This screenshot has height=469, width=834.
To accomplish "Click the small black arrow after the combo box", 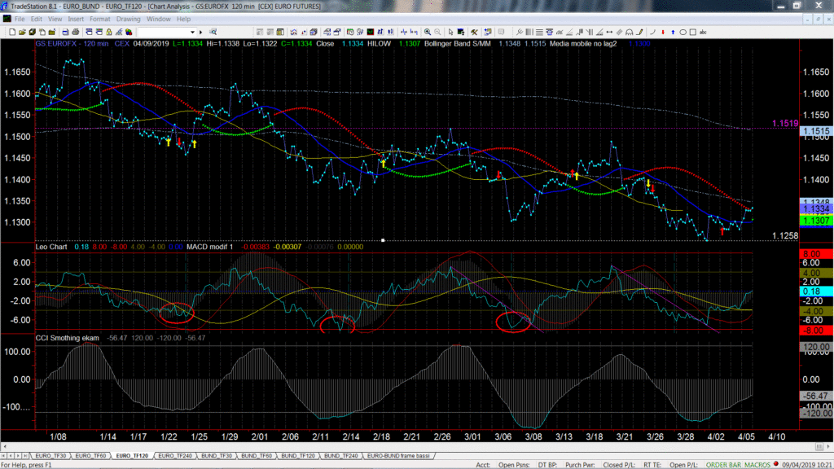I will click(200, 32).
